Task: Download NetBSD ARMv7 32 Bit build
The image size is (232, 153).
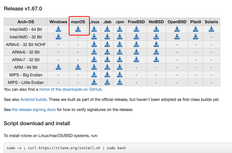Action: [x=156, y=59]
